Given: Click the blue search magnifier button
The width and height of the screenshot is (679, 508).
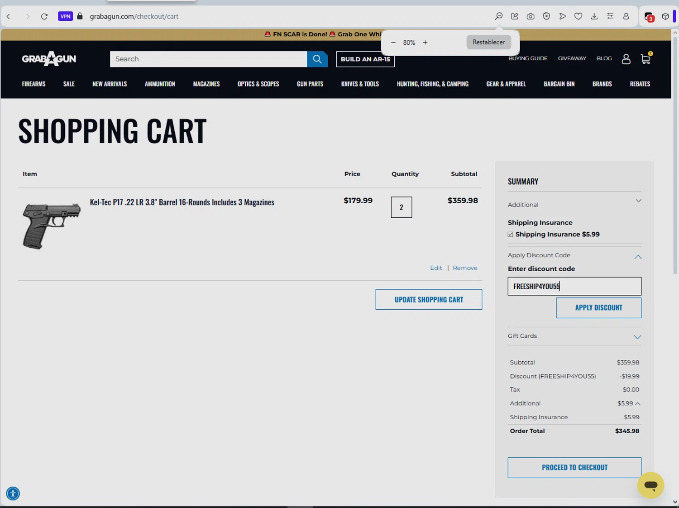Looking at the screenshot, I should (317, 59).
